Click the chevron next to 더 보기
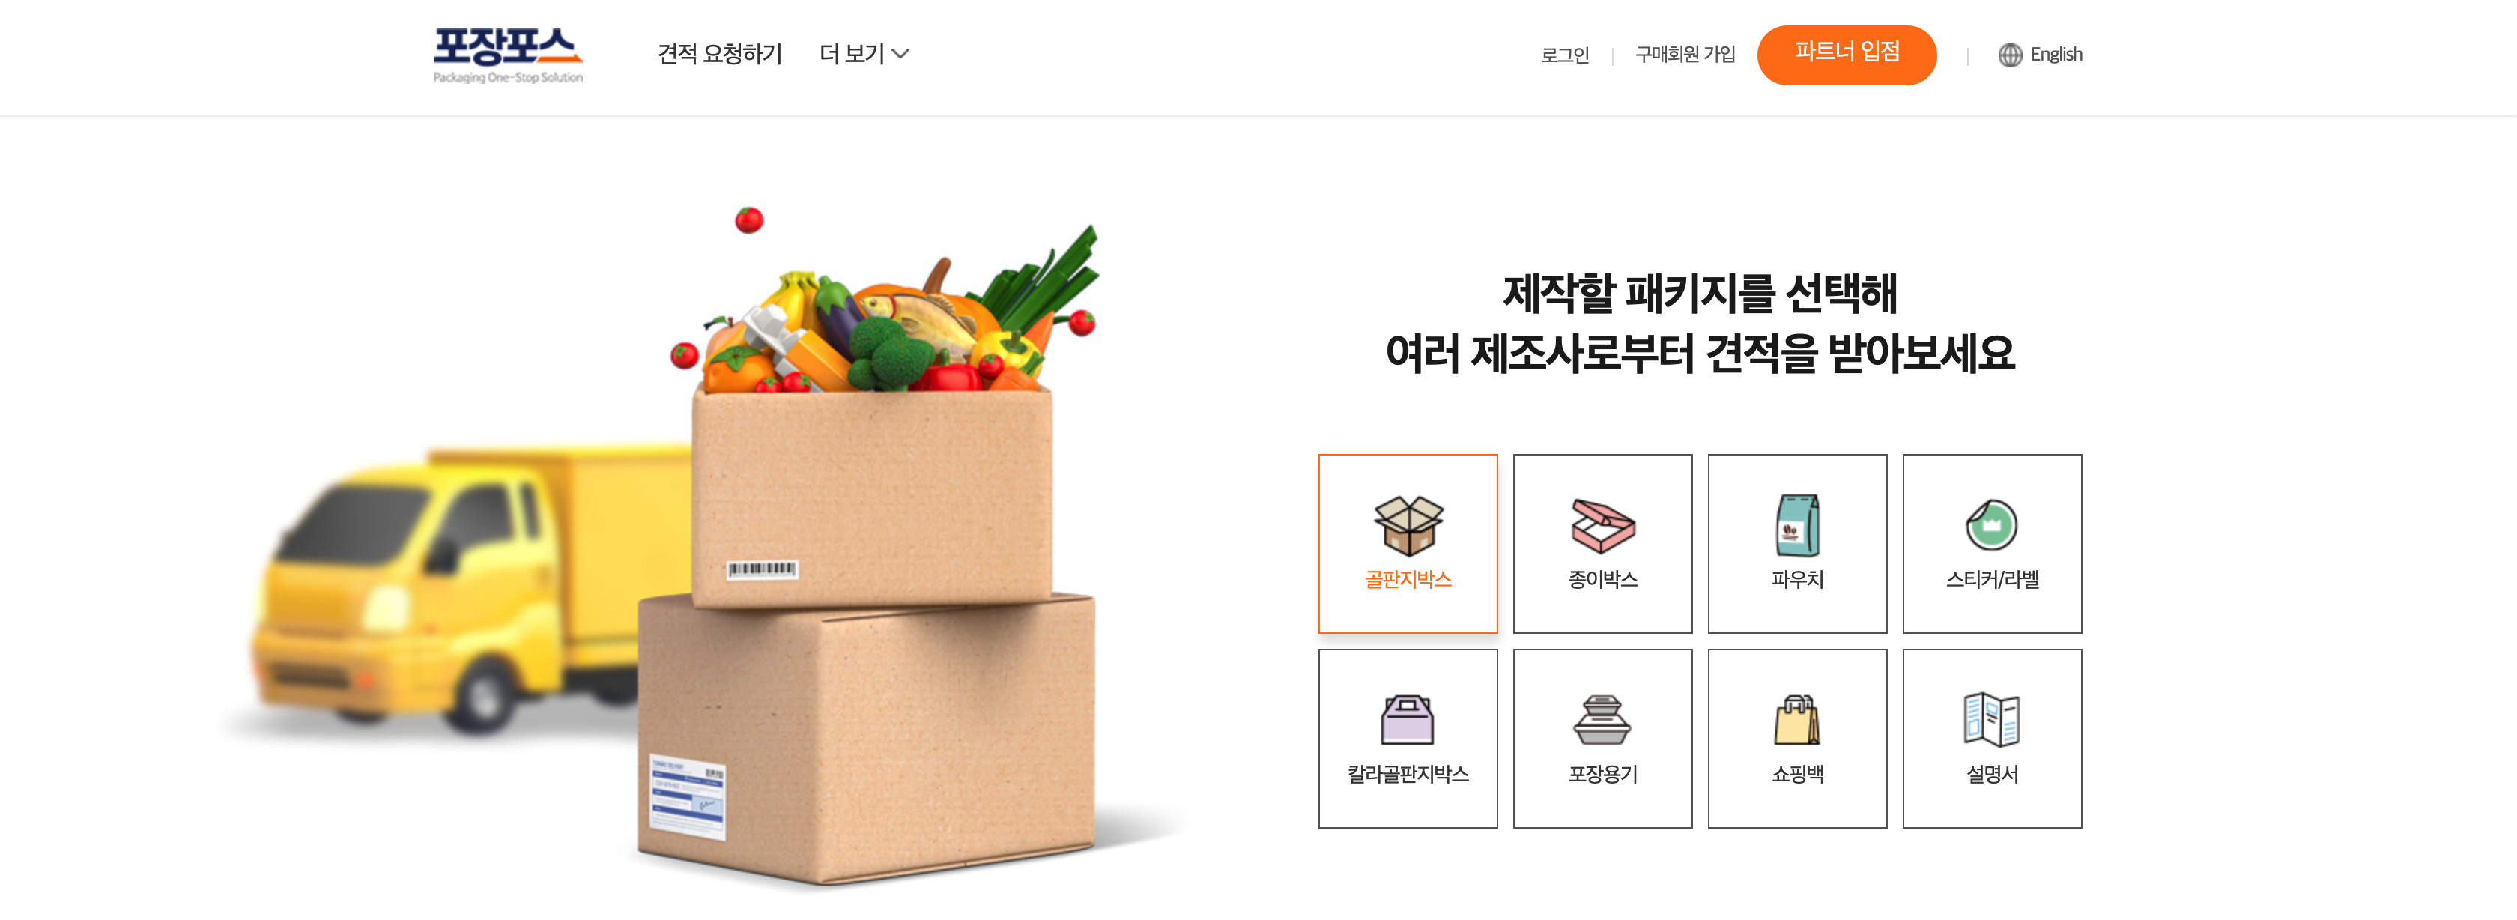 coord(901,55)
